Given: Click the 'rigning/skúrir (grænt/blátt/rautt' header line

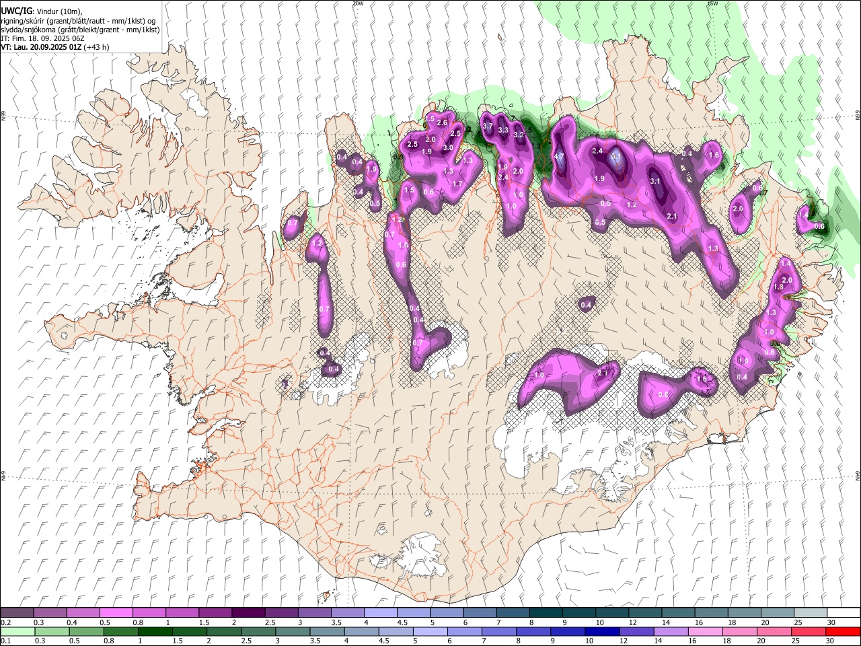Looking at the screenshot, I should click(x=78, y=21).
